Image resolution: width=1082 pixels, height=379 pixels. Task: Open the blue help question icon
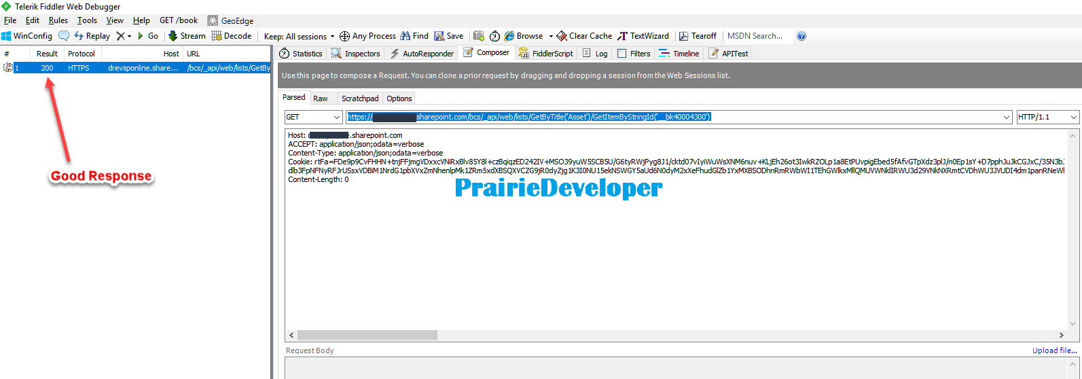click(x=801, y=36)
